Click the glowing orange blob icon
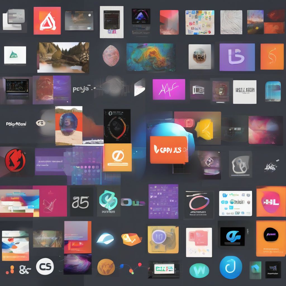Screen dimensions: 286x286 [x=131, y=239]
